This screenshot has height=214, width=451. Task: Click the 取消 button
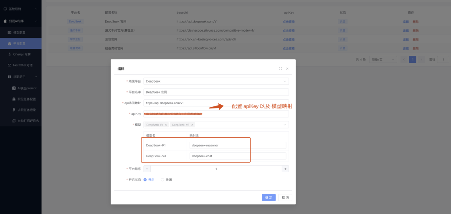coord(285,197)
